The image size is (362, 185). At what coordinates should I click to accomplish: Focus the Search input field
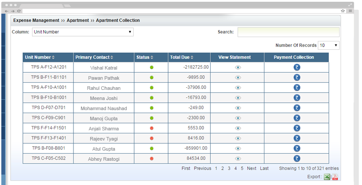pyautogui.click(x=288, y=32)
